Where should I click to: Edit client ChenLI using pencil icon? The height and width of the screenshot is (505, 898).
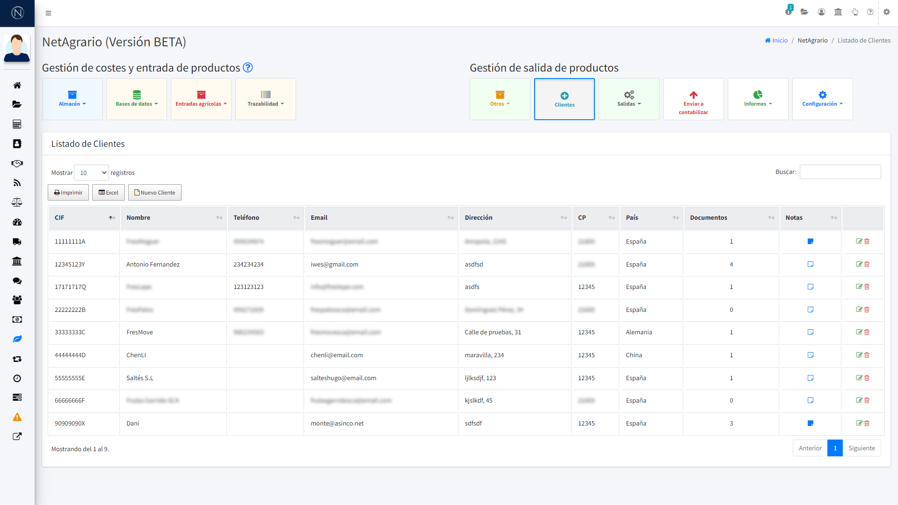click(x=859, y=355)
